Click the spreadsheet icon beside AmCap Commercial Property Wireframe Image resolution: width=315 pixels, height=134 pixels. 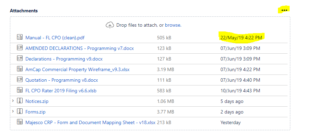pyautogui.click(x=20, y=69)
